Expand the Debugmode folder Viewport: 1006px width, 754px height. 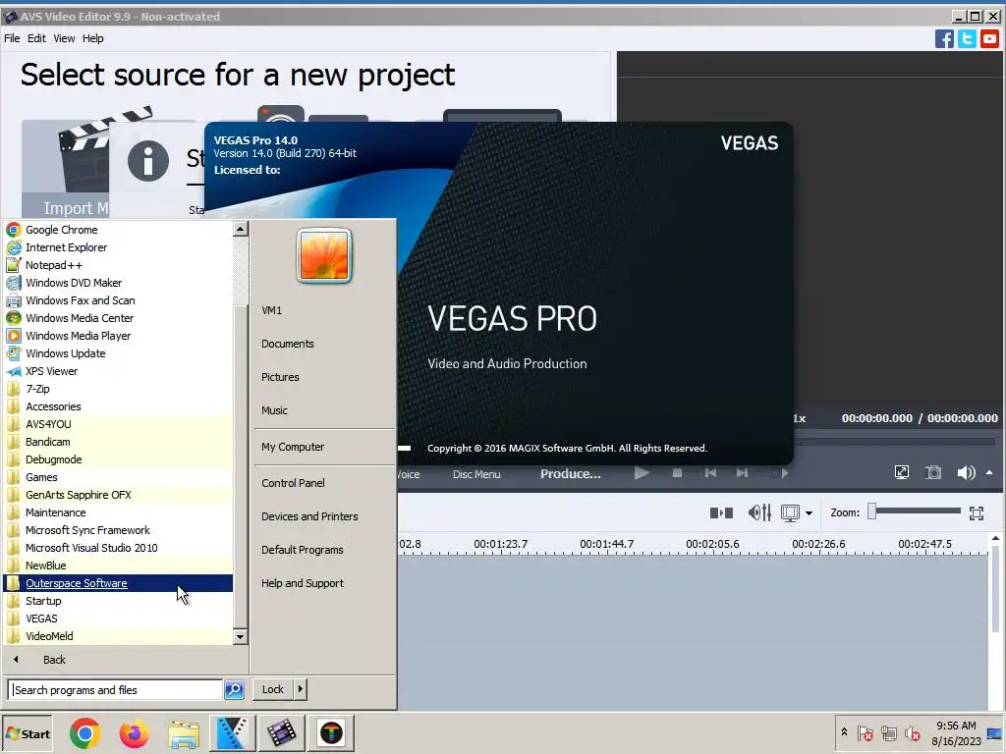click(118, 459)
